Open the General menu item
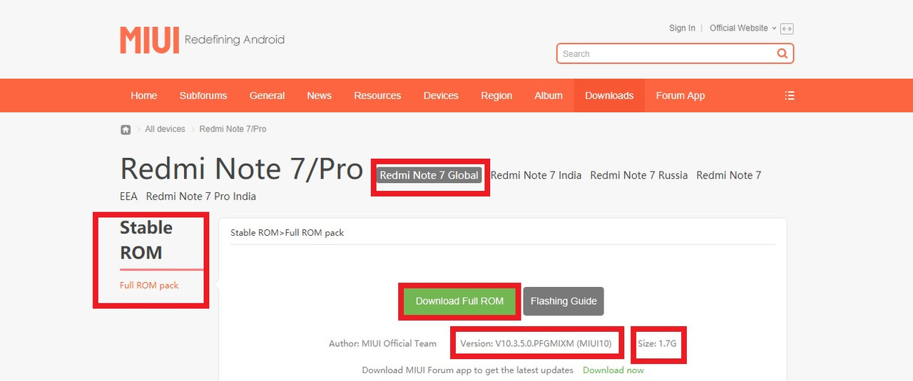The width and height of the screenshot is (913, 381). [267, 95]
